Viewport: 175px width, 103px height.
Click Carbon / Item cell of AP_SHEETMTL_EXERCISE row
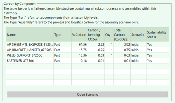(x=96, y=45)
